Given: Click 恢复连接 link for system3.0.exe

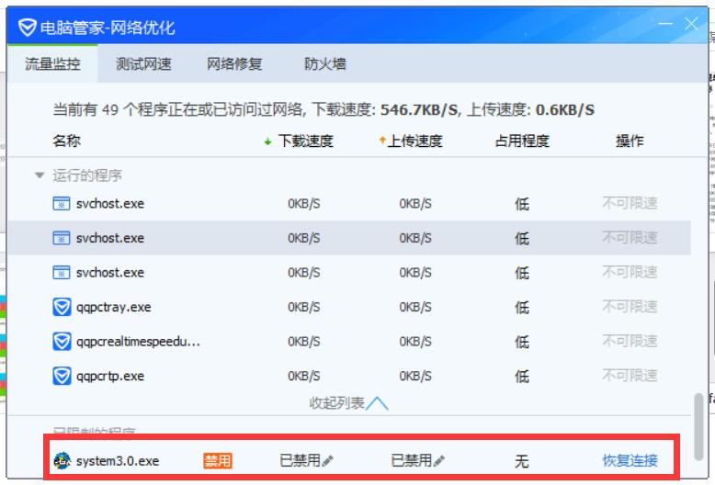Looking at the screenshot, I should (630, 461).
